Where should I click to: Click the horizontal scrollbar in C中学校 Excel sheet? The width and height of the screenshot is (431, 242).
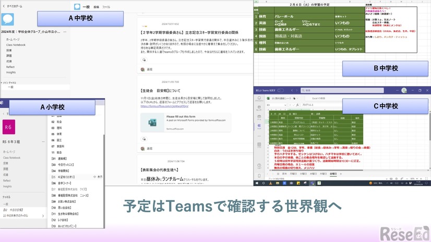click(316, 171)
